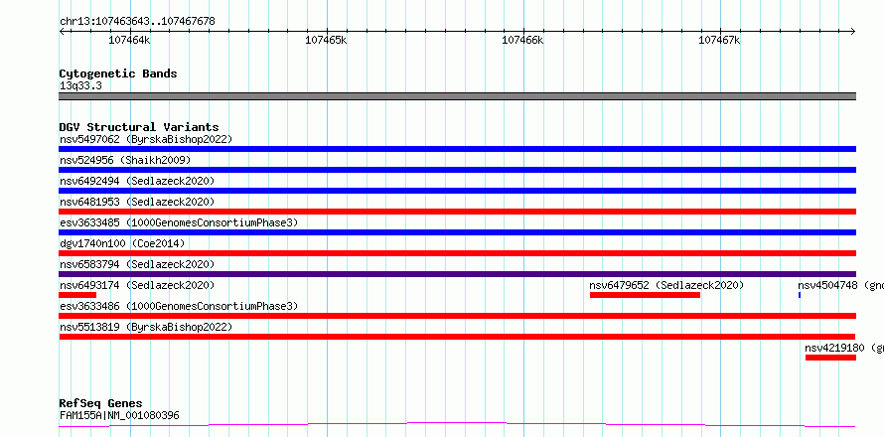Click the nsv4219180 variant label

[844, 348]
